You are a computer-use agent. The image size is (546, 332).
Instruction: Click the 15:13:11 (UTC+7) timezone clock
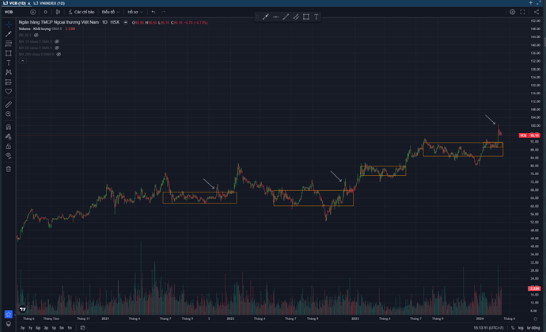[x=488, y=328]
